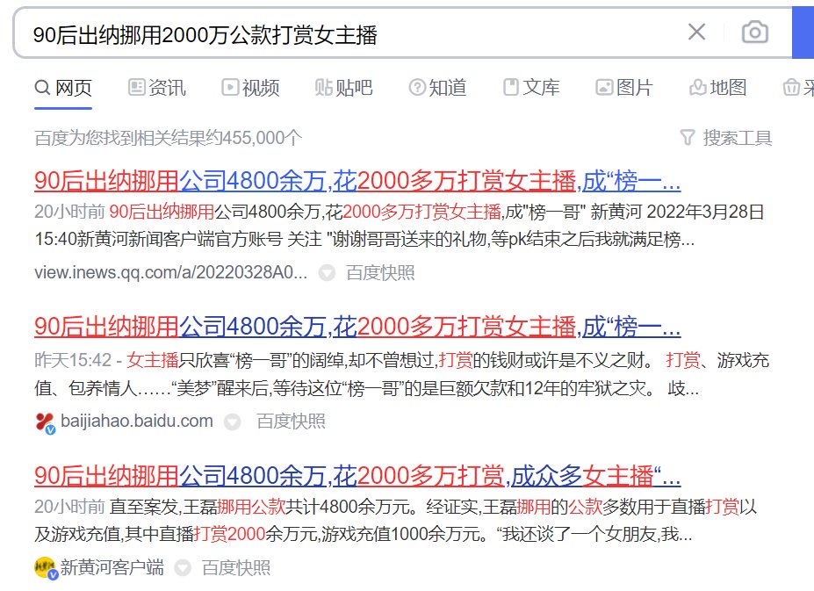Switch to the 资讯 tab
The height and width of the screenshot is (591, 814).
point(157,87)
